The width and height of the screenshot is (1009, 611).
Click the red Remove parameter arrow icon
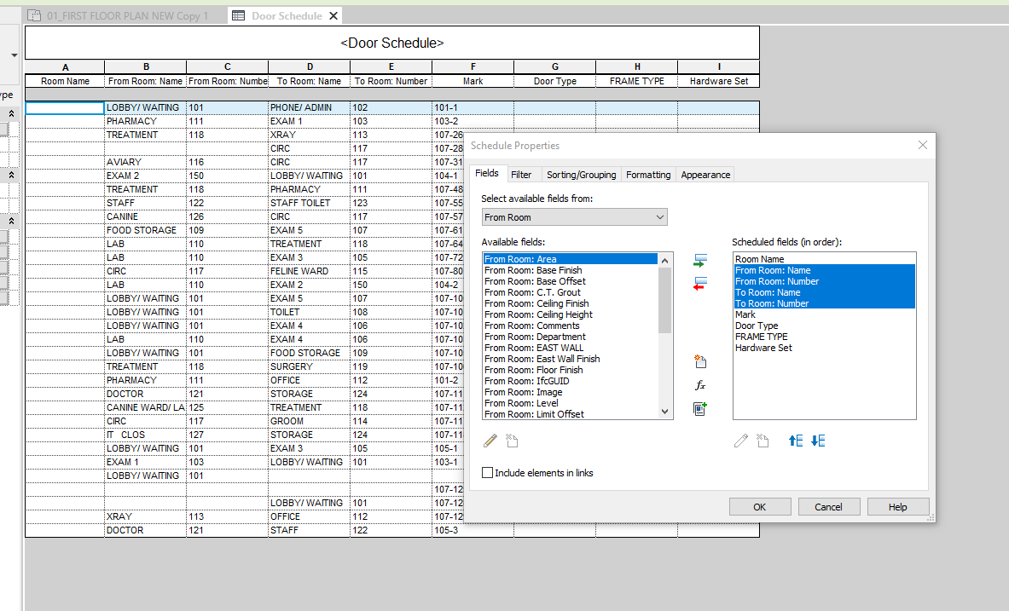(700, 283)
